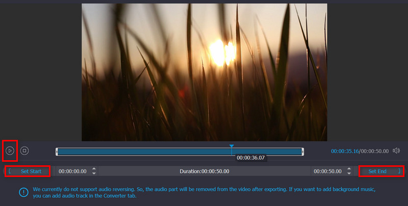Click the video preview of grass sunset
Image resolution: width=408 pixels, height=206 pixels.
(204, 71)
